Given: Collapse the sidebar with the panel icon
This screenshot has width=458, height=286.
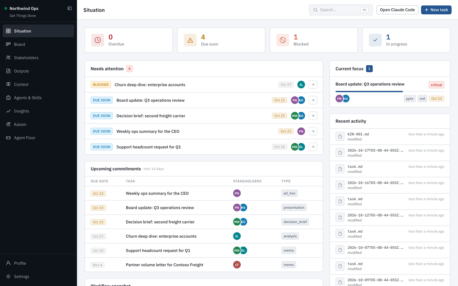Looking at the screenshot, I should point(70,8).
